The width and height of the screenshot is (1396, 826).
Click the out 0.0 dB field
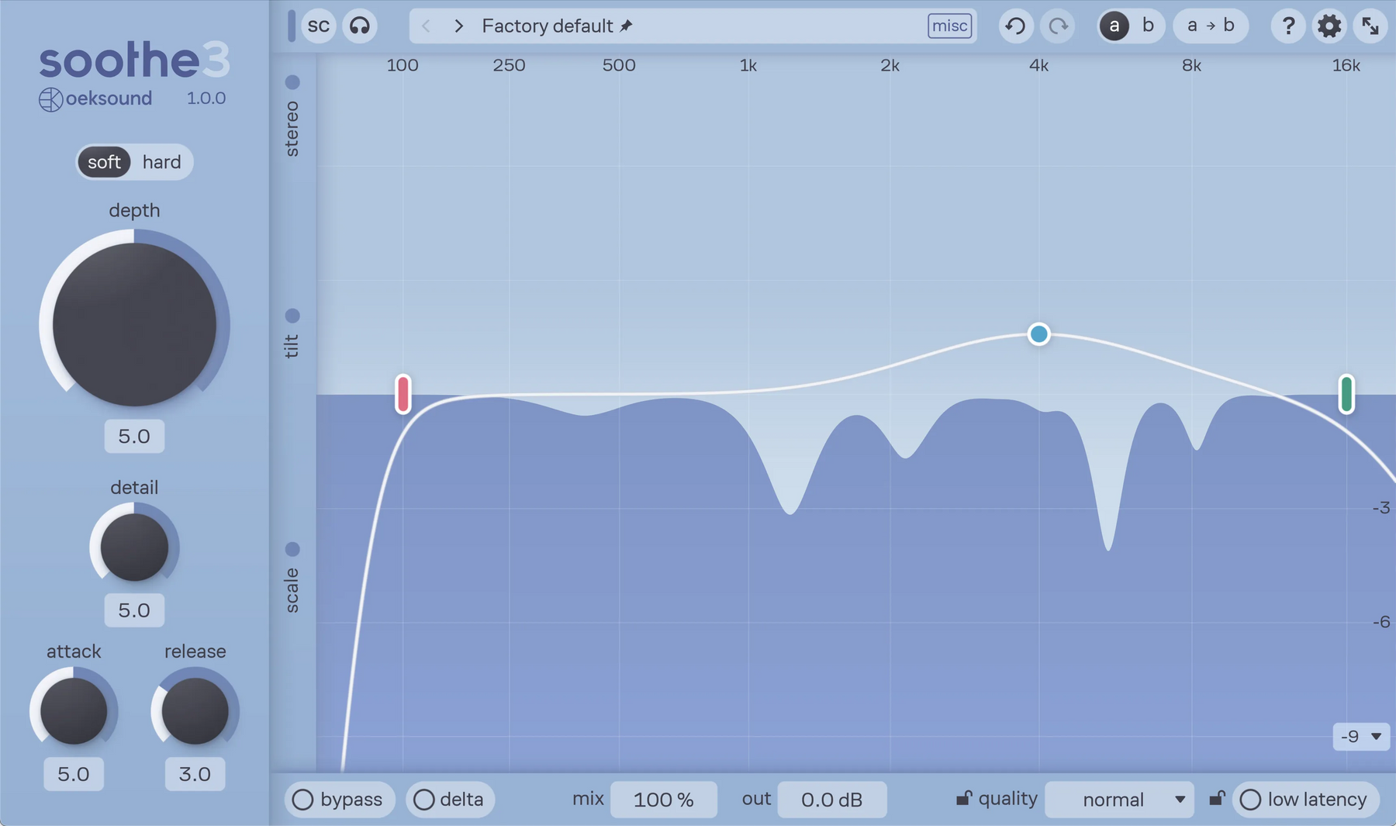coord(831,800)
